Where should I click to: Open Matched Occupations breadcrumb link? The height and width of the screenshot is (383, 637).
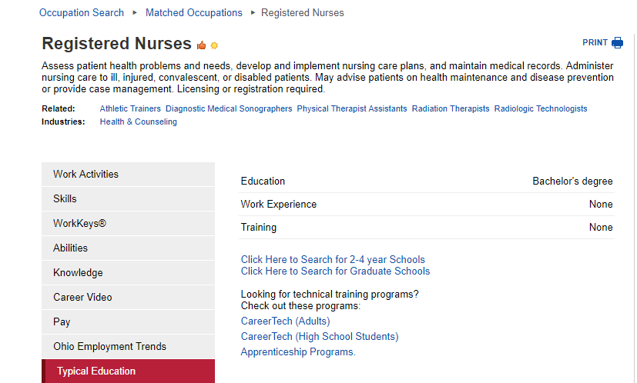click(x=194, y=13)
